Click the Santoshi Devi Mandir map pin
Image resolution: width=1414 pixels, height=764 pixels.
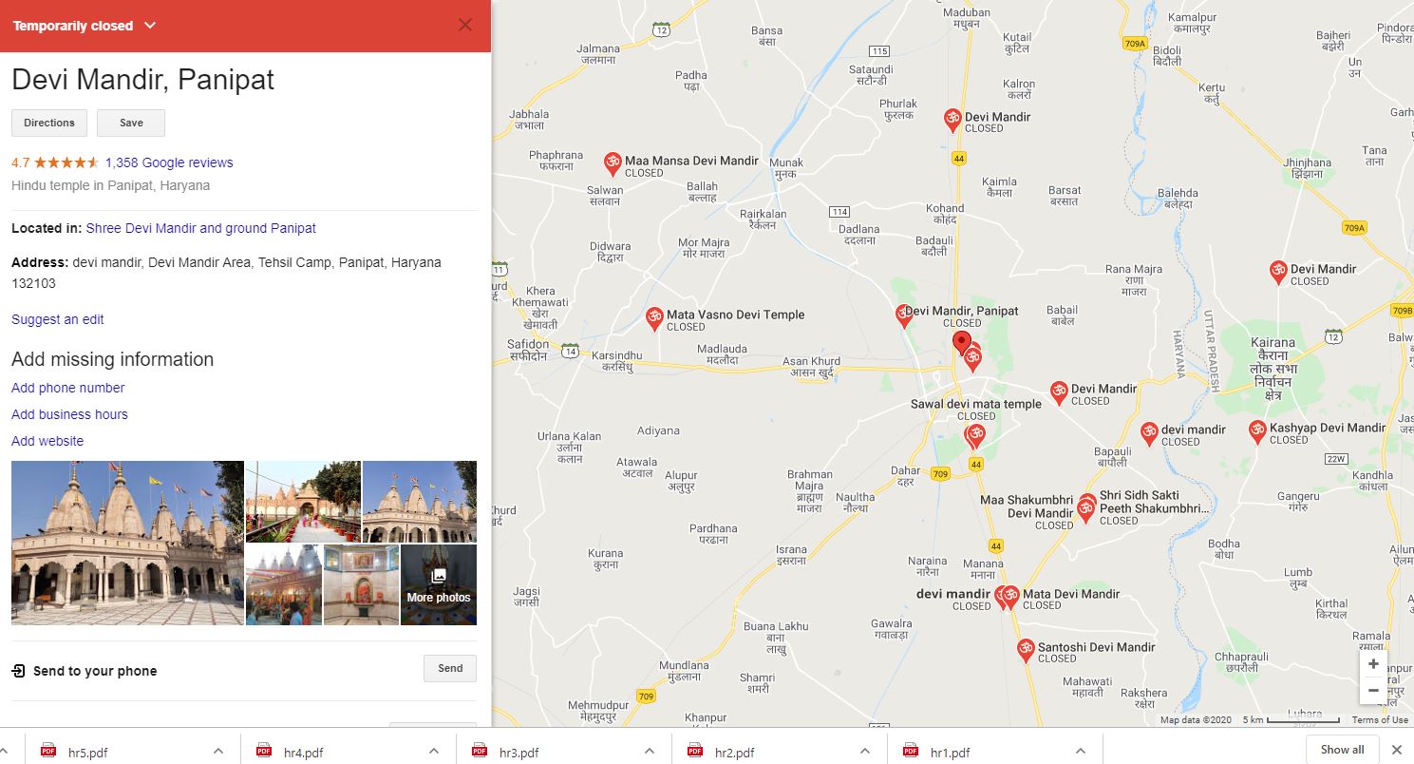coord(1025,649)
